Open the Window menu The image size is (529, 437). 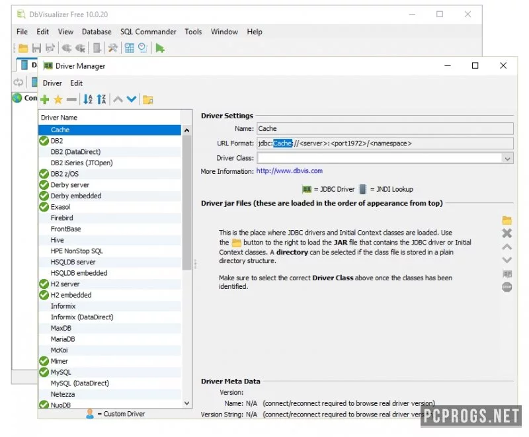point(224,32)
